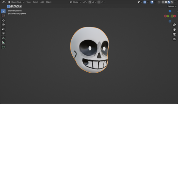Switch to wireframe viewport shading
The height and width of the screenshot is (178, 178).
pos(163,2)
